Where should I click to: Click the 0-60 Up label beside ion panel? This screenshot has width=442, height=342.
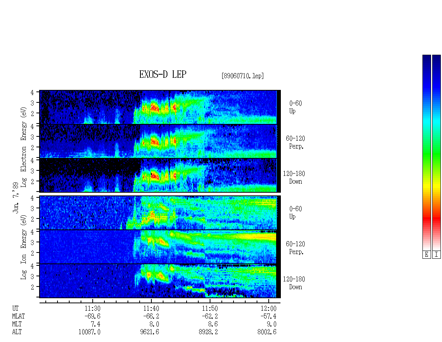click(x=295, y=213)
